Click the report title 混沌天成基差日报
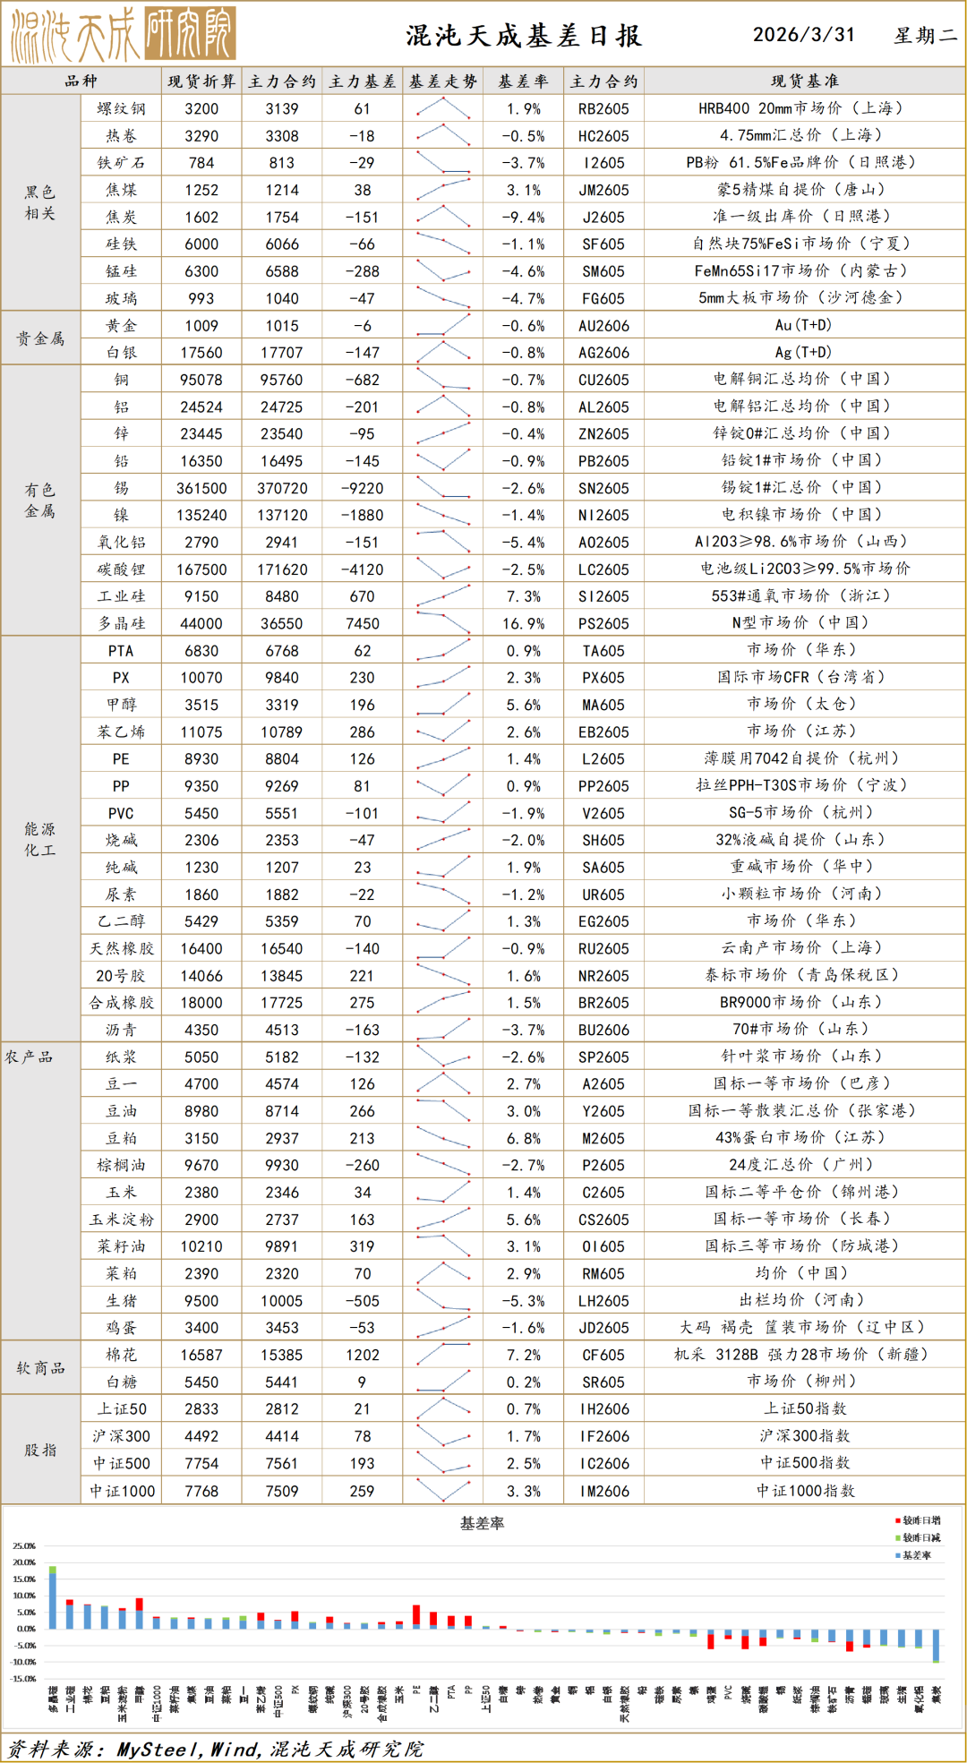The height and width of the screenshot is (1763, 967). point(524,36)
